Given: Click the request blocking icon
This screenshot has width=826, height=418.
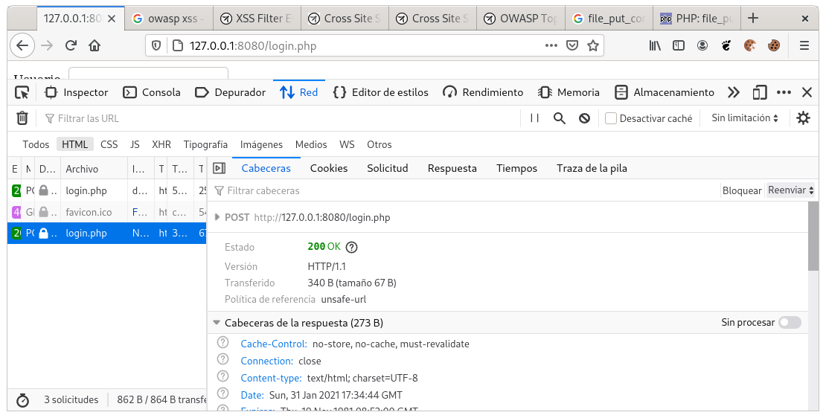Looking at the screenshot, I should coord(585,118).
